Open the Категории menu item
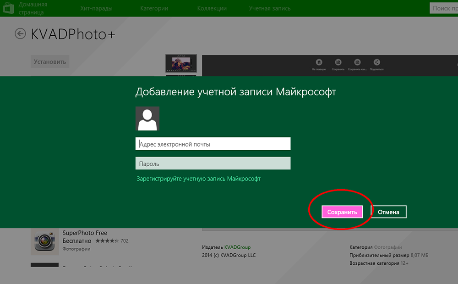 (x=154, y=8)
